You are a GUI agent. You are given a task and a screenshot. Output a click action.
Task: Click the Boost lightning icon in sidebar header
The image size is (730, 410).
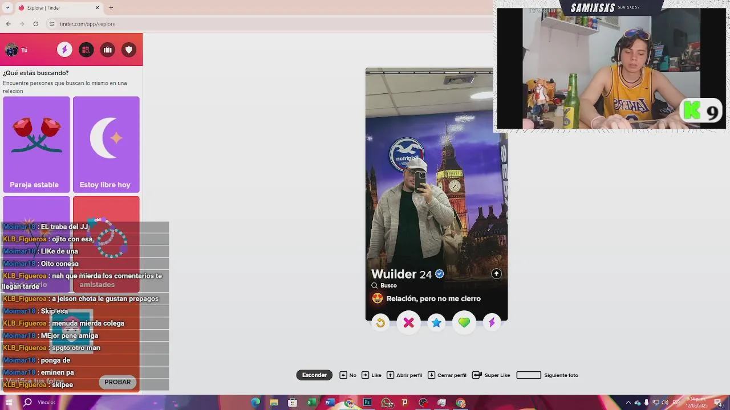(x=64, y=50)
